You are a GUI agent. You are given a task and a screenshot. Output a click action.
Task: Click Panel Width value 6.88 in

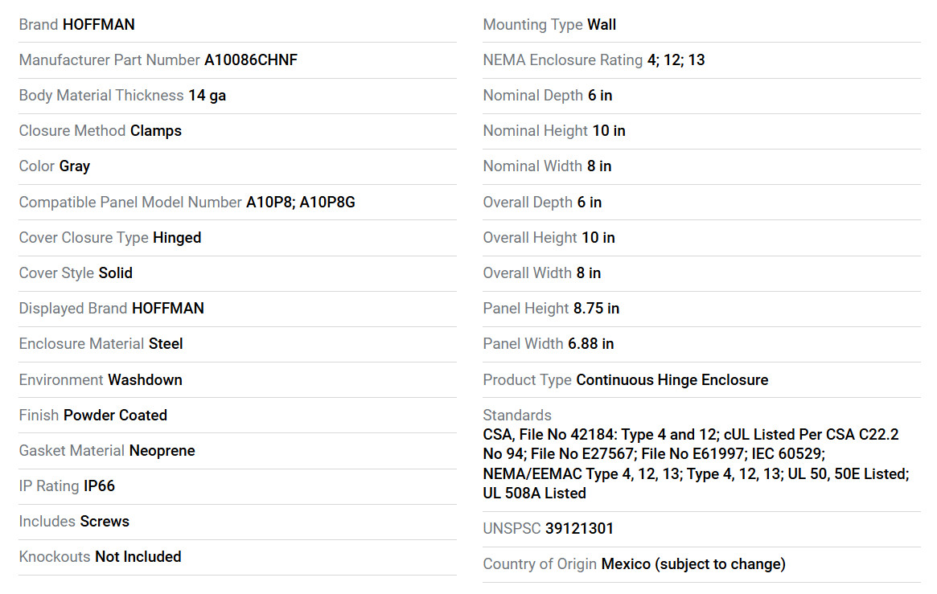point(591,344)
